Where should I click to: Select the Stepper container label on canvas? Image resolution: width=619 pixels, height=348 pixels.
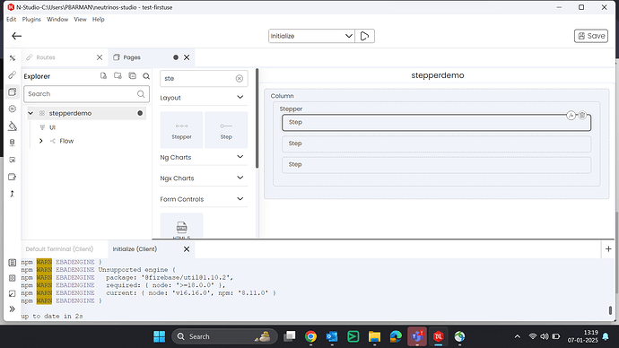pyautogui.click(x=291, y=109)
